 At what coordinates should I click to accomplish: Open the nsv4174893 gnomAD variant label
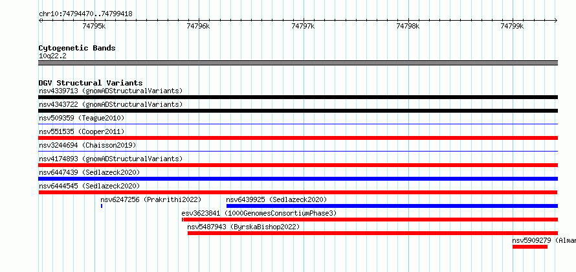(111, 159)
